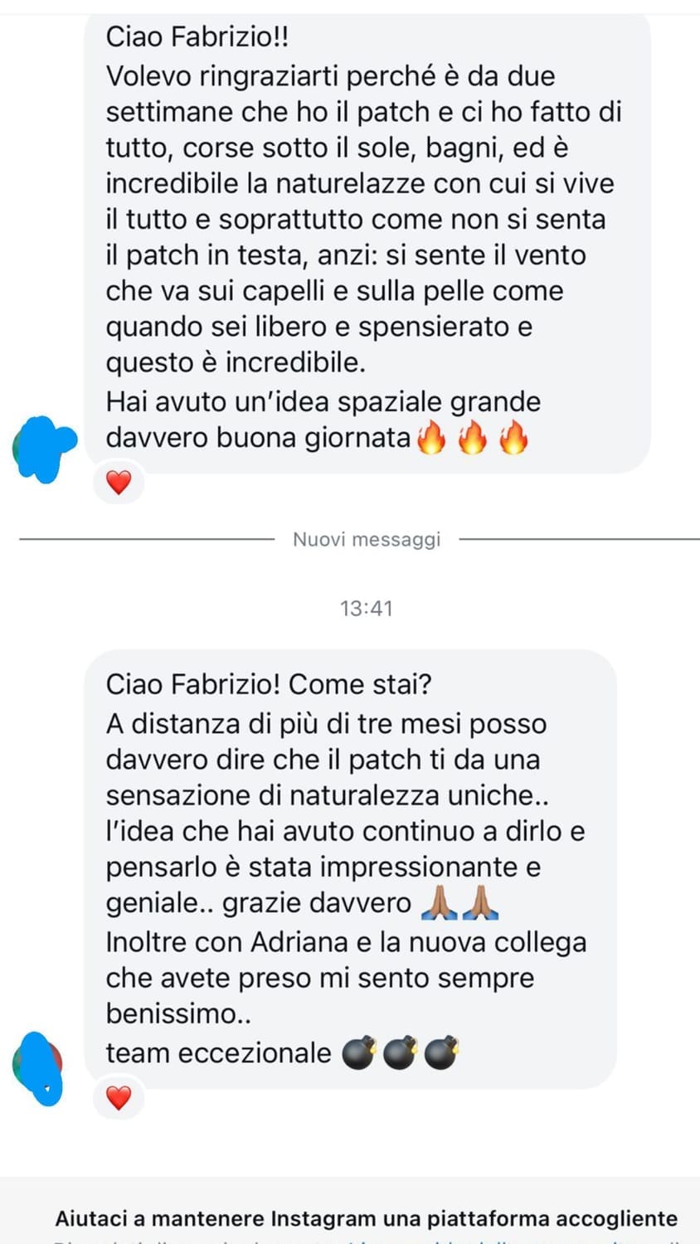Screen dimensions: 700x1244
Task: Tap the first bomb emoji after team eccezionale
Action: click(x=358, y=1053)
